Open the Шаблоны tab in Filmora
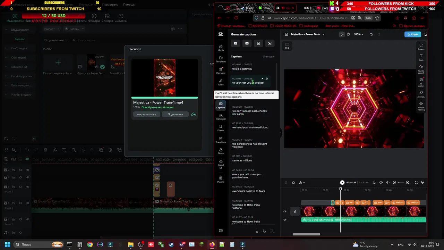The height and width of the screenshot is (250, 444). point(121,18)
